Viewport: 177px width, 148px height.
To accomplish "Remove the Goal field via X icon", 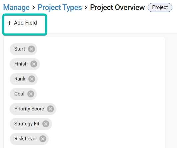I will (31, 94).
